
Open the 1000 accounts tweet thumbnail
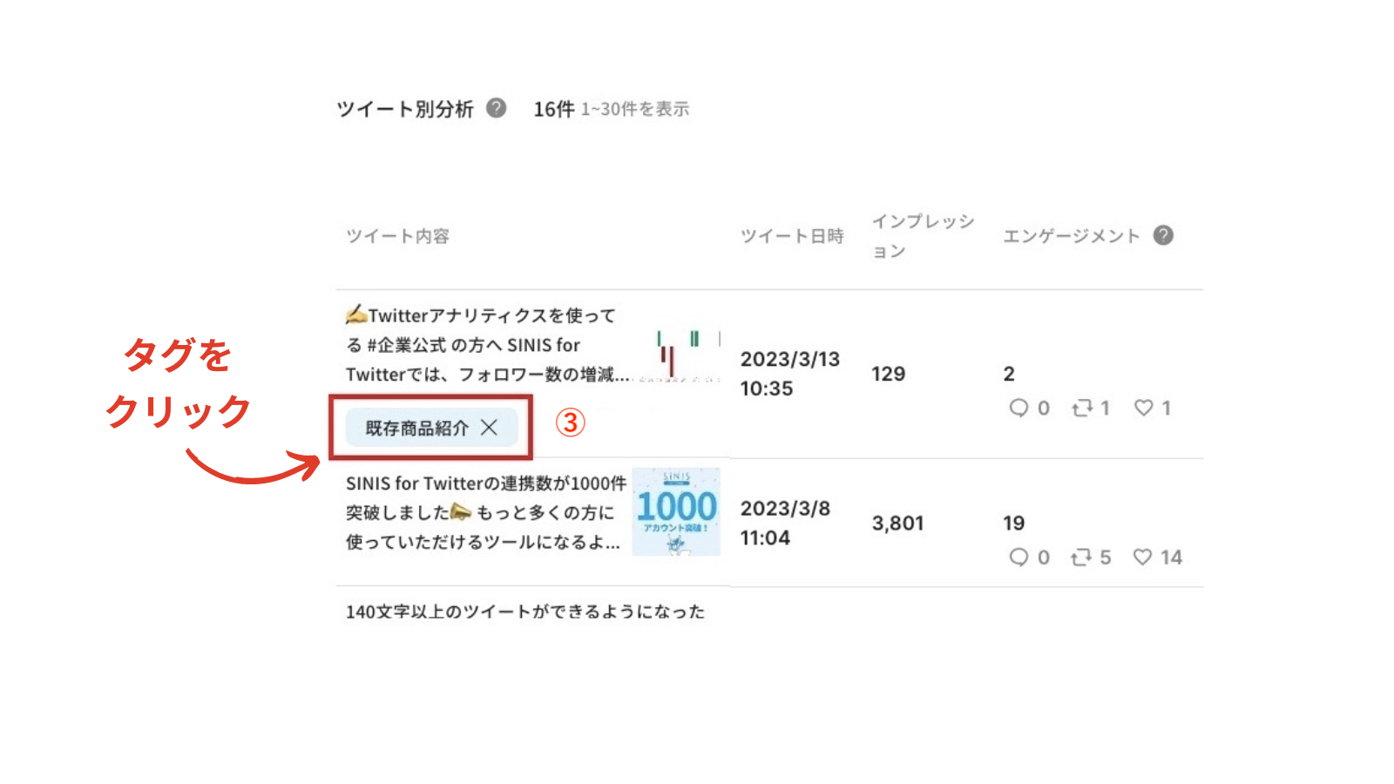pos(676,512)
